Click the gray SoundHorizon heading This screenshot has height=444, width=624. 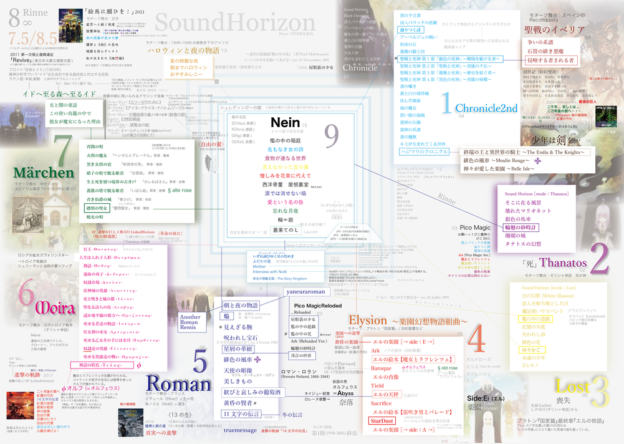point(235,22)
